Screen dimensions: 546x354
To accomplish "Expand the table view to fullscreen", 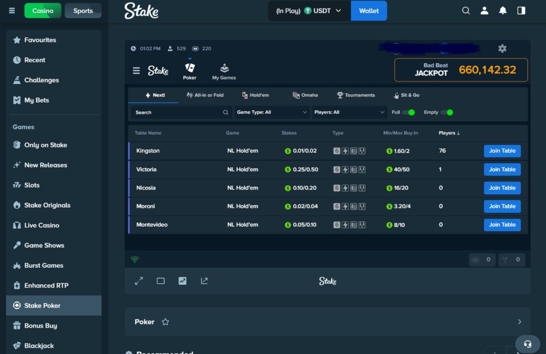I will pos(139,281).
